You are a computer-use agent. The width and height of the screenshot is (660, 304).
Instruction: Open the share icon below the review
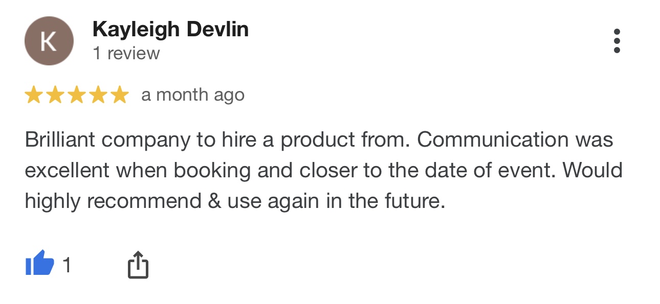[138, 265]
